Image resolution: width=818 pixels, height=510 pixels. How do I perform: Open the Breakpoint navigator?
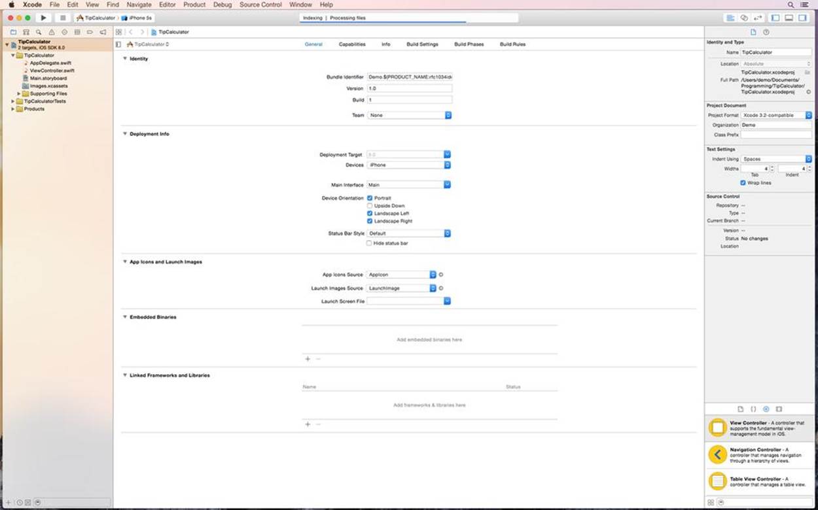coord(90,31)
